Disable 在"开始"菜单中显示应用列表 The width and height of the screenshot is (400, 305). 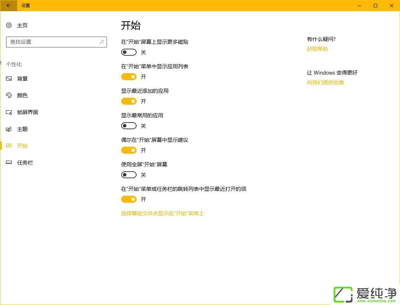coord(129,77)
